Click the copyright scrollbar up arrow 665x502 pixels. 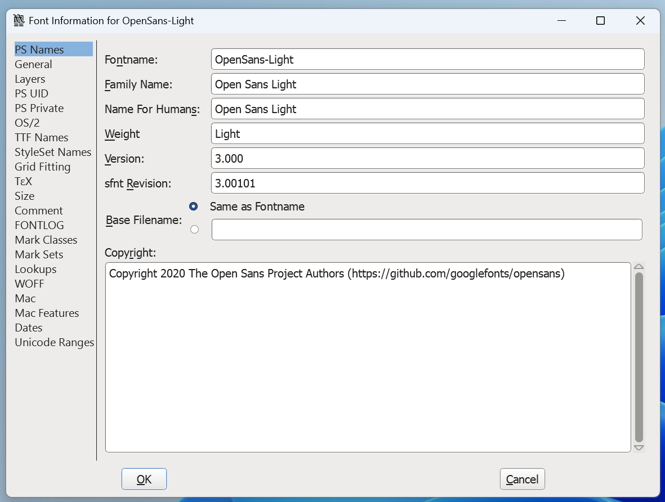pyautogui.click(x=639, y=267)
